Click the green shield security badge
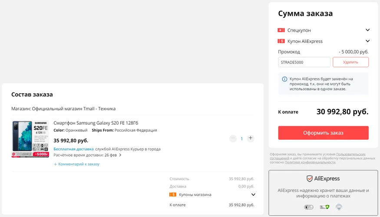380x217 pixels. [x=324, y=207]
